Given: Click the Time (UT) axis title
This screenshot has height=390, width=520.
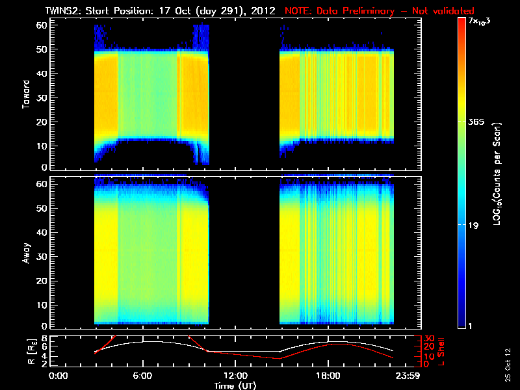Looking at the screenshot, I should click(x=235, y=385).
